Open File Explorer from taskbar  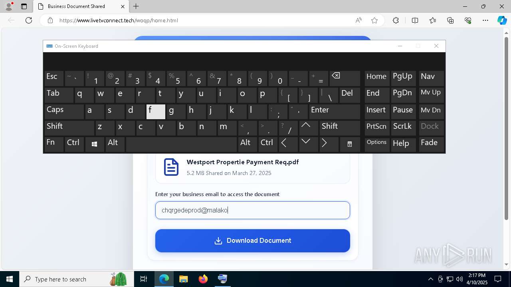(x=183, y=279)
